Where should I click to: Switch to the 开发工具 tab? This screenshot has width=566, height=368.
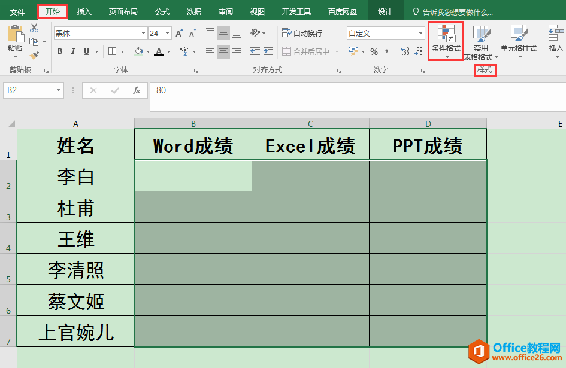[296, 12]
